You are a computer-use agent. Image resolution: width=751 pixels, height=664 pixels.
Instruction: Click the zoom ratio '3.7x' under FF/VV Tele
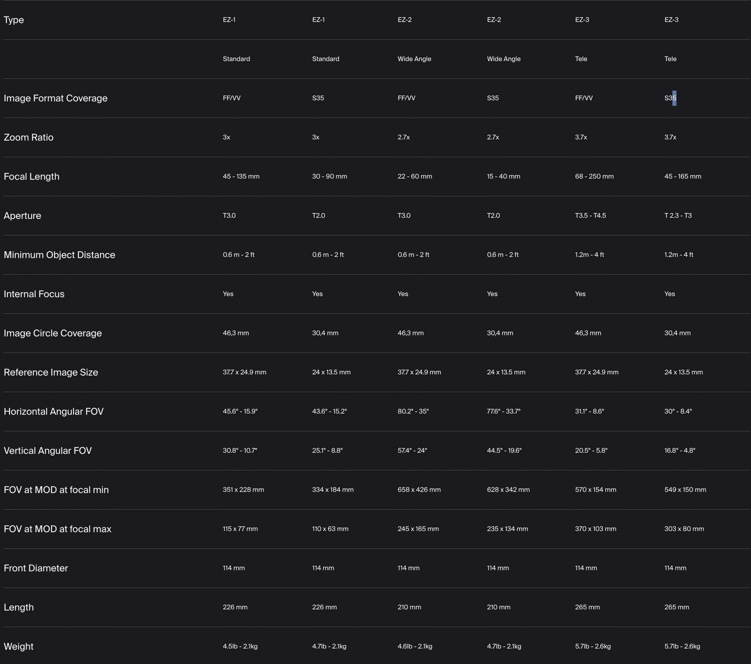pos(581,137)
